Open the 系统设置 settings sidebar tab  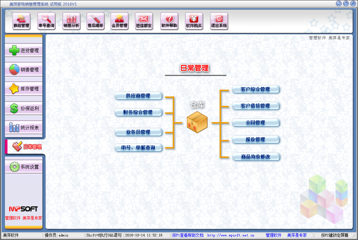pos(24,167)
